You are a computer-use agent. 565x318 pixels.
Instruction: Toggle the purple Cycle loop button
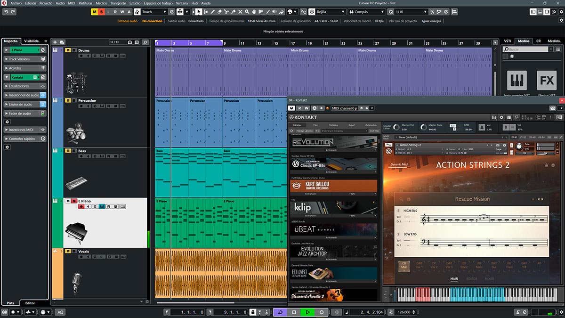281,312
